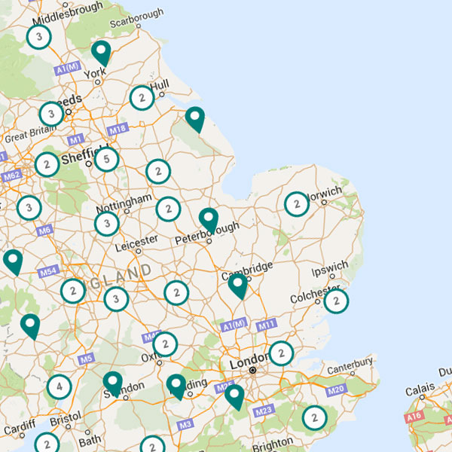Image resolution: width=452 pixels, height=452 pixels.
Task: Click the London city label
Action: coord(249,362)
